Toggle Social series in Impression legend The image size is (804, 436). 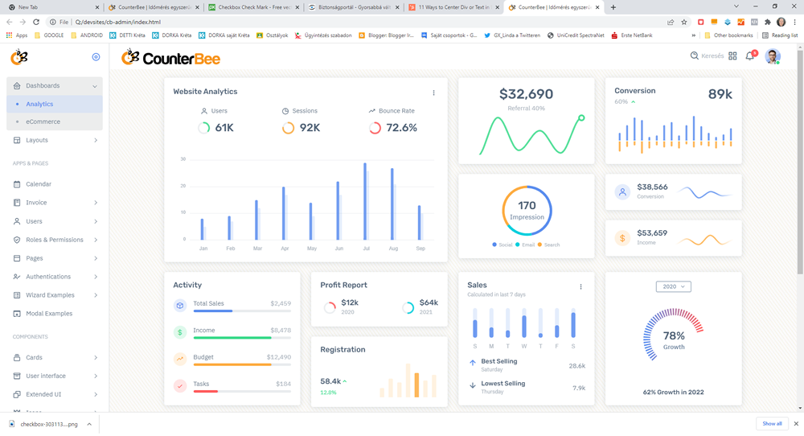[502, 245]
